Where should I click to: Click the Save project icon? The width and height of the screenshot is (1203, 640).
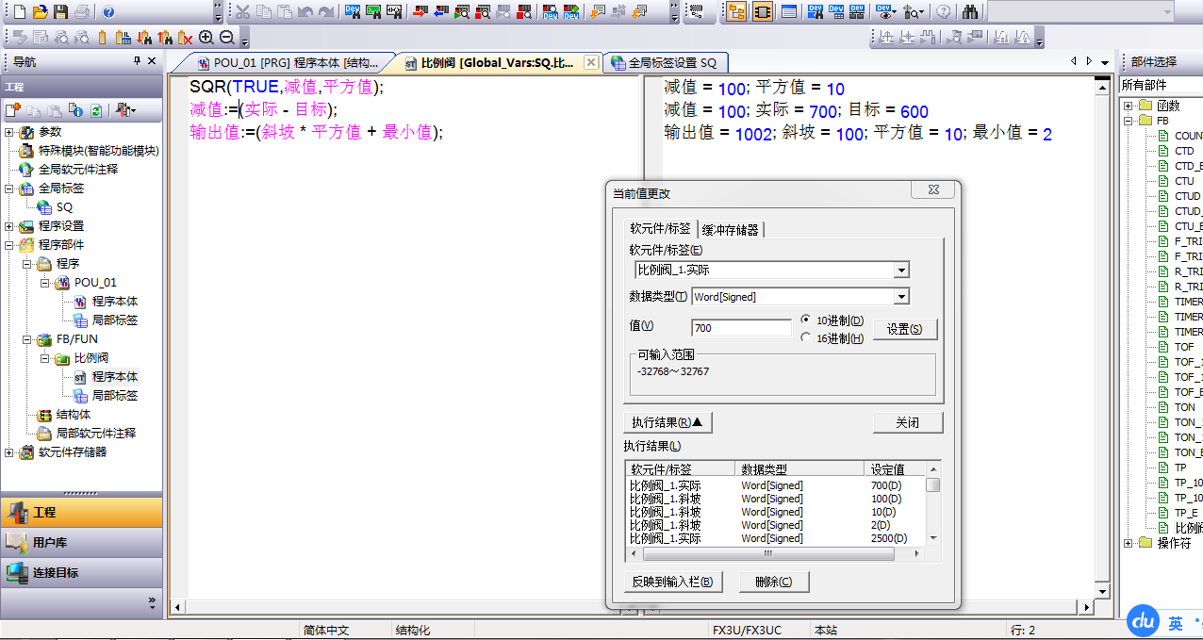pos(60,11)
